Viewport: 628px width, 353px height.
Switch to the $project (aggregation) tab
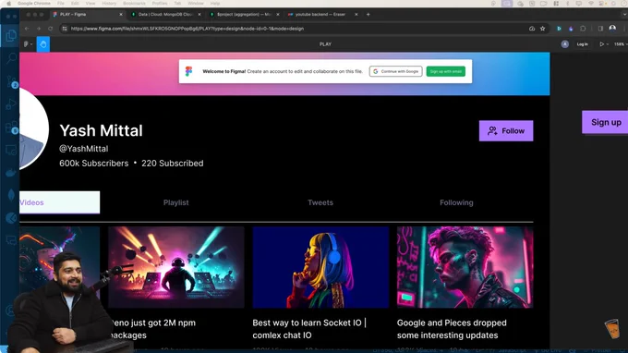244,14
